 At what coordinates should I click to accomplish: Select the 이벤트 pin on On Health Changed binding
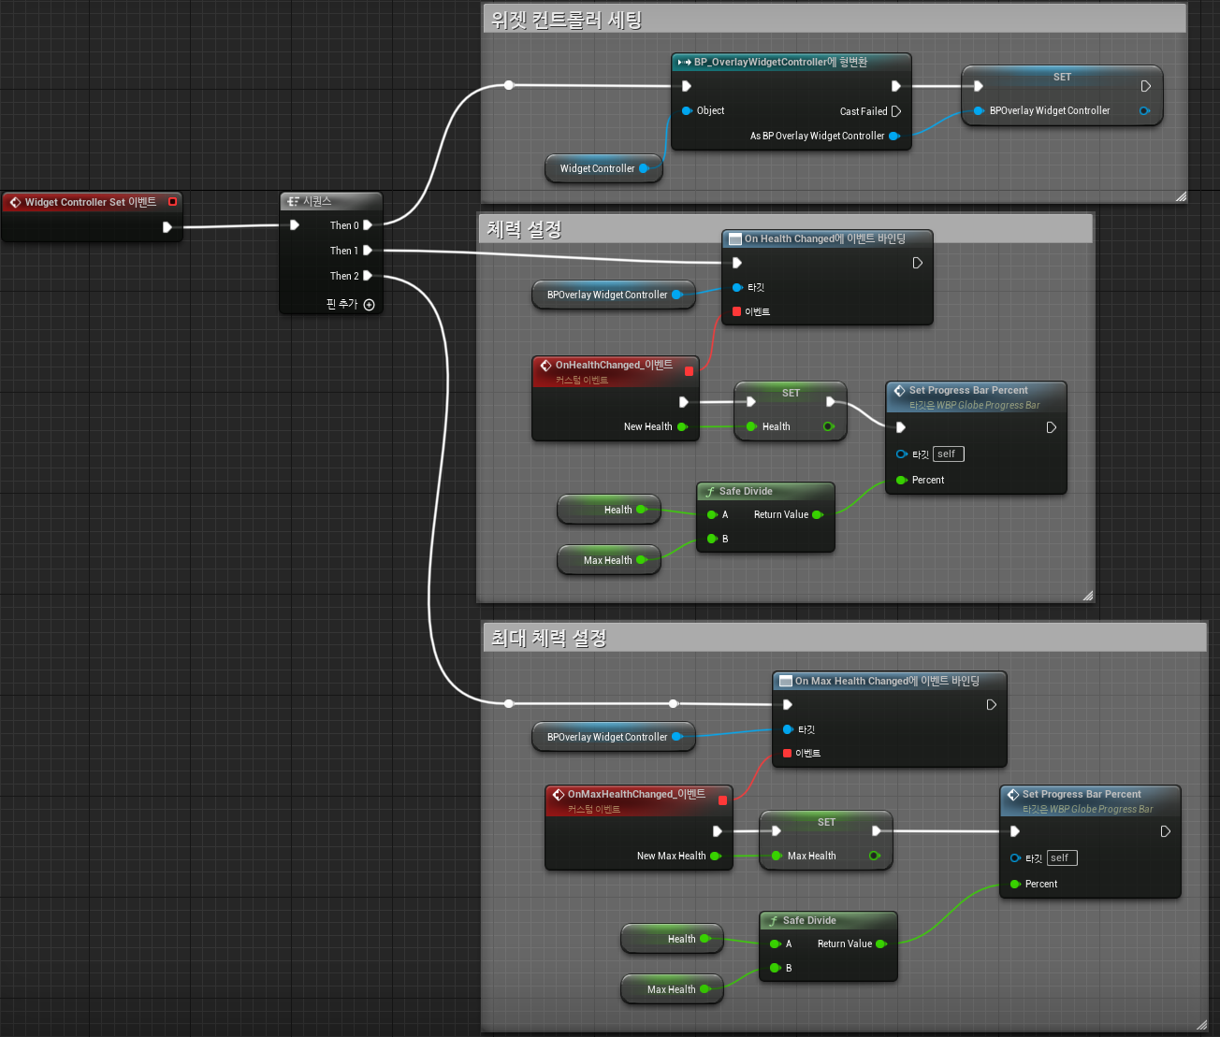pyautogui.click(x=737, y=311)
